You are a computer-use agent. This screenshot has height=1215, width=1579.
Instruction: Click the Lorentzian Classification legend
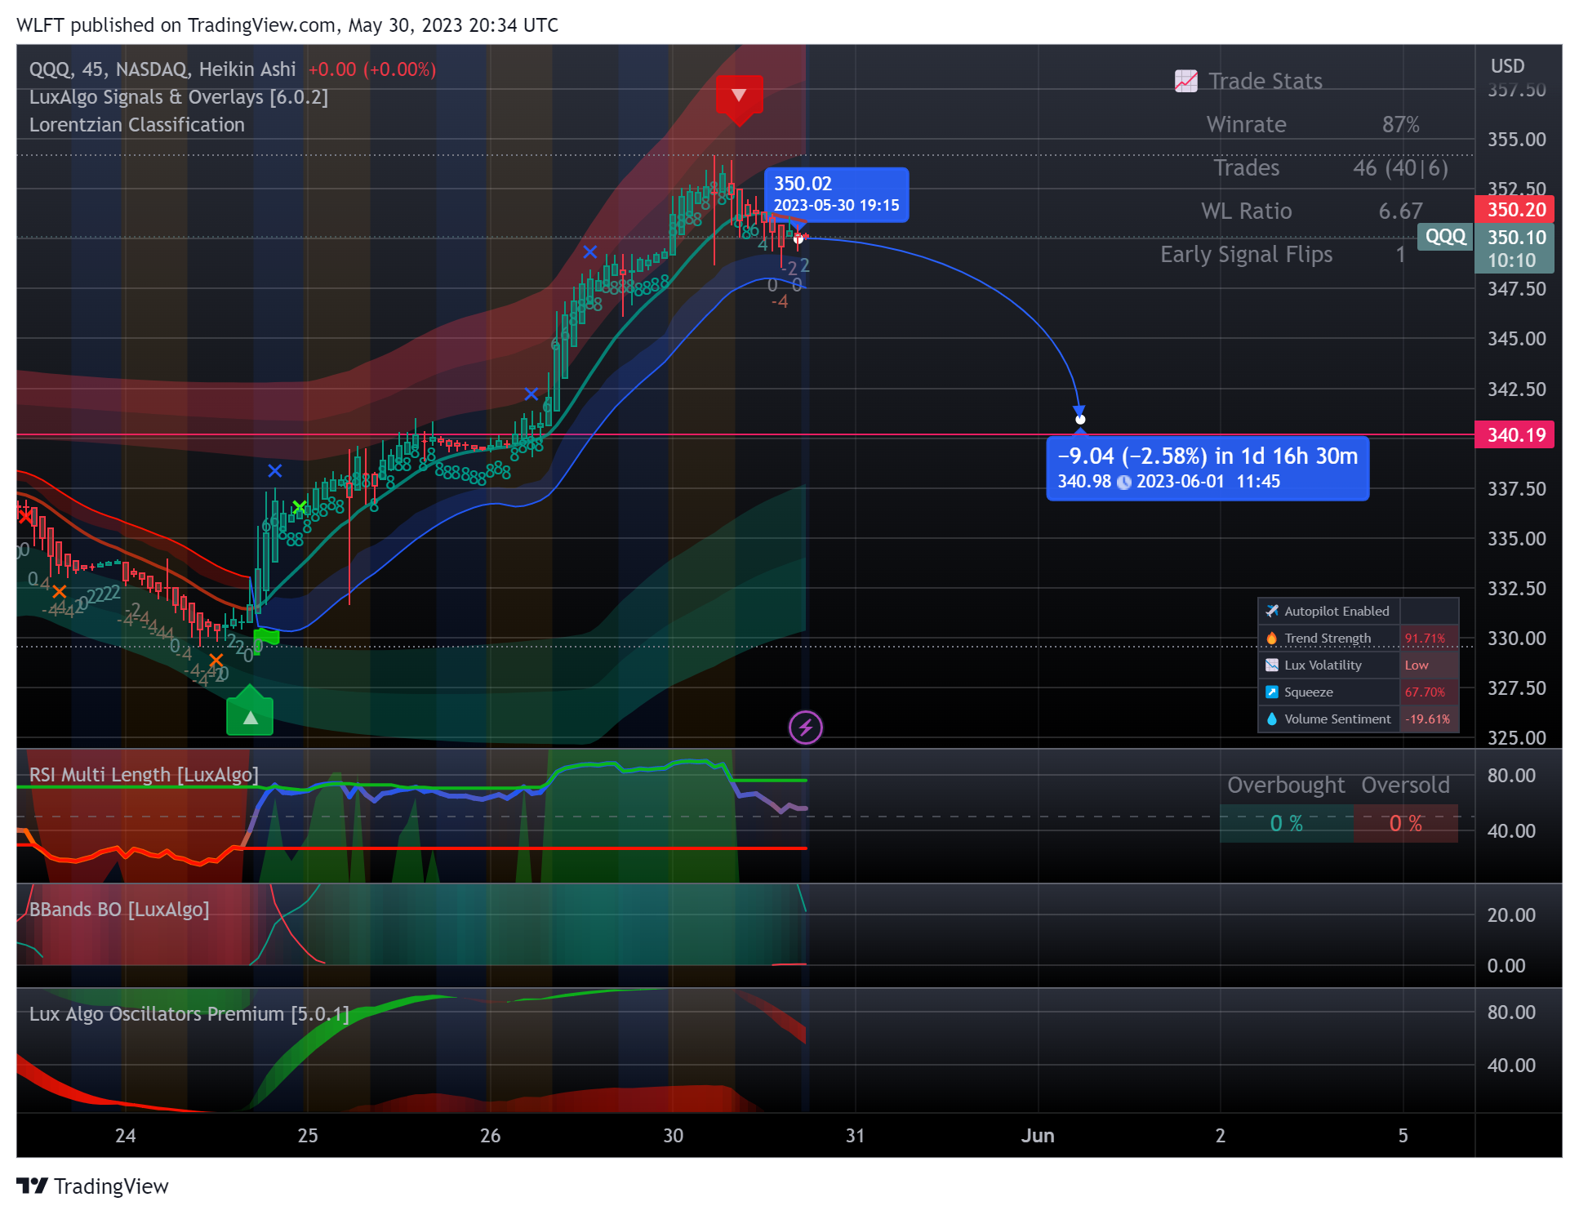click(137, 125)
